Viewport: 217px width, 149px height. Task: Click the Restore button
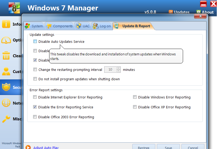(x=144, y=147)
